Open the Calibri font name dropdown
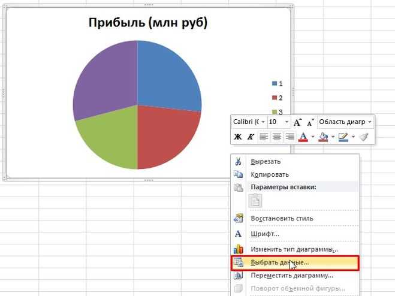 (x=263, y=122)
